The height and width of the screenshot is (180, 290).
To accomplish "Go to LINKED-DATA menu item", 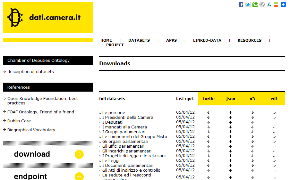I will 207,40.
